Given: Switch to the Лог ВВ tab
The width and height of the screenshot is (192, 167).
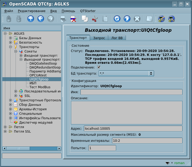Looking at the screenshot, I should (117, 38).
